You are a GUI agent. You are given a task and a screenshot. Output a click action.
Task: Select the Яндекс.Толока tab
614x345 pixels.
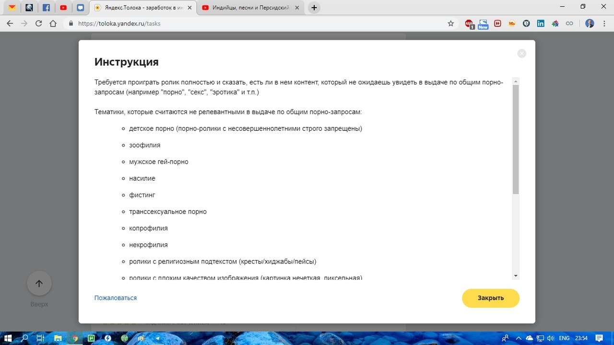coord(143,8)
